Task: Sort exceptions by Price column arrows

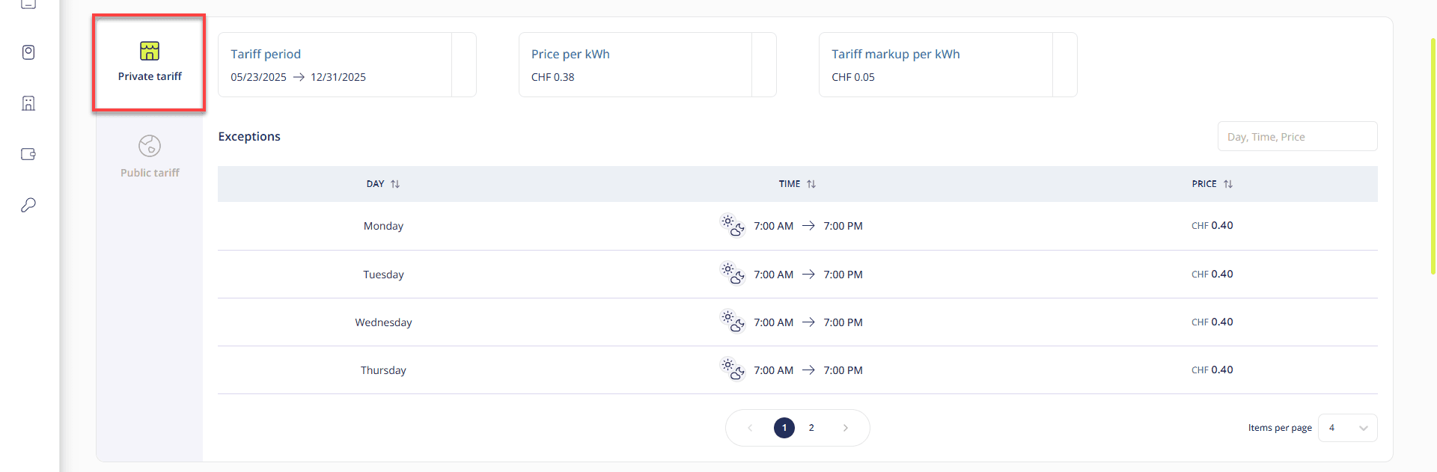Action: tap(1228, 184)
